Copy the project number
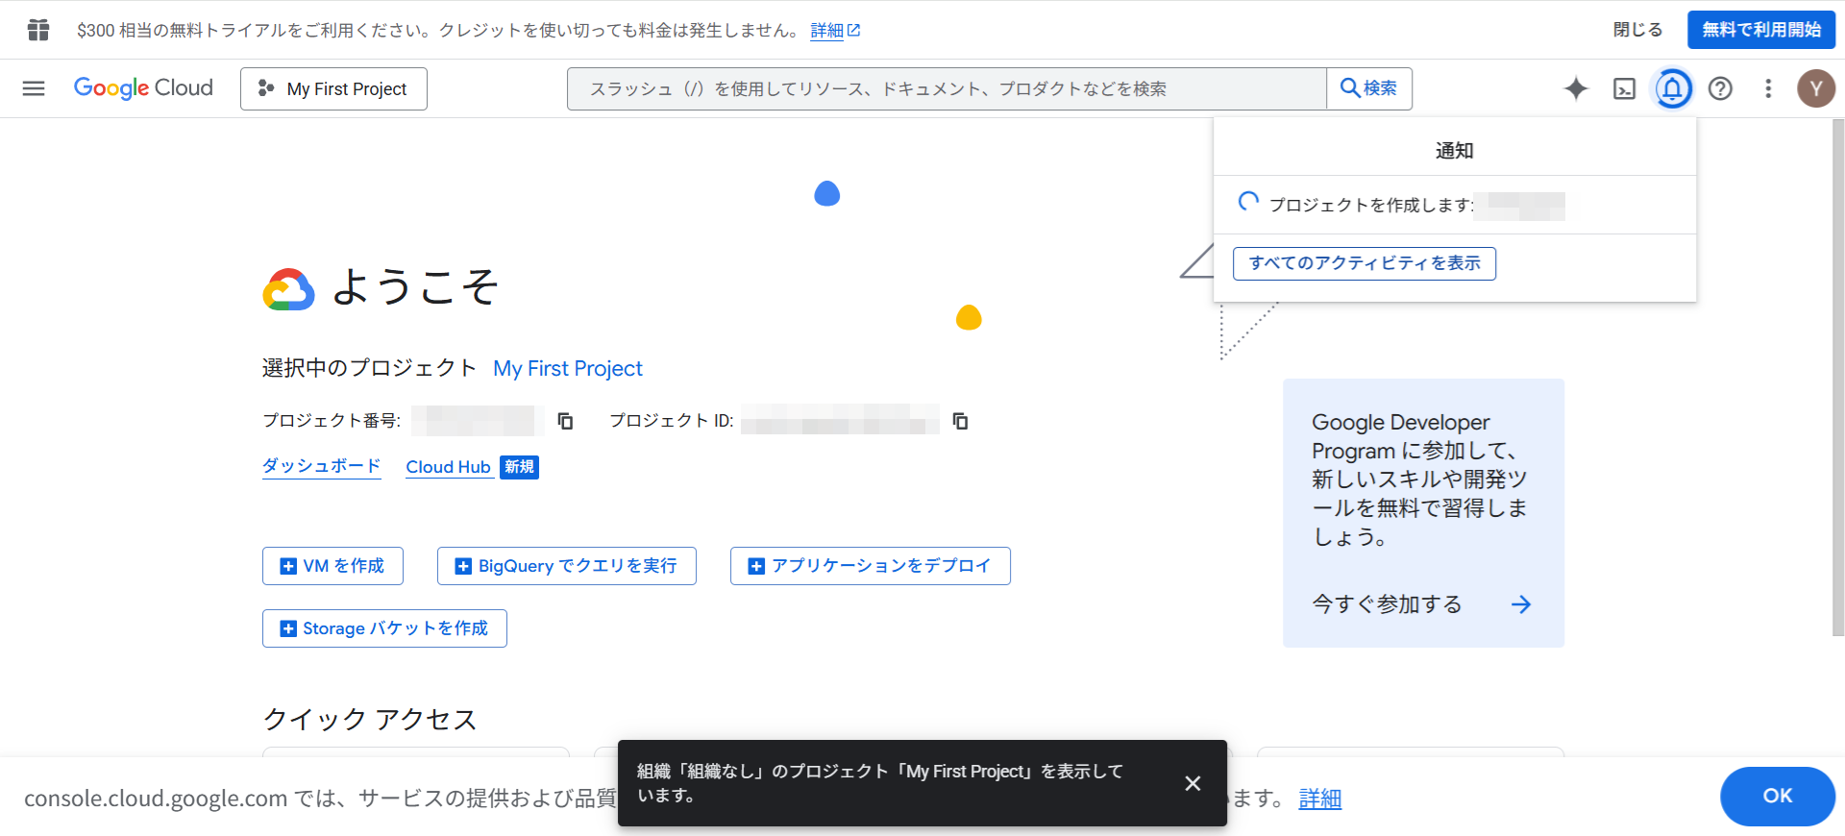The image size is (1845, 836). (x=566, y=421)
